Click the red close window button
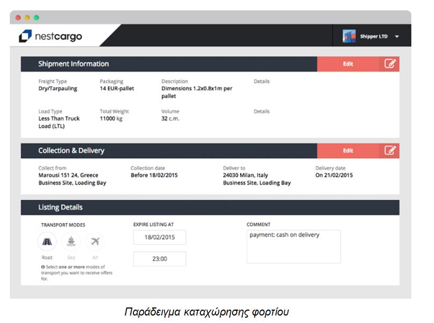Viewport: 434px width, 323px height. (18, 18)
